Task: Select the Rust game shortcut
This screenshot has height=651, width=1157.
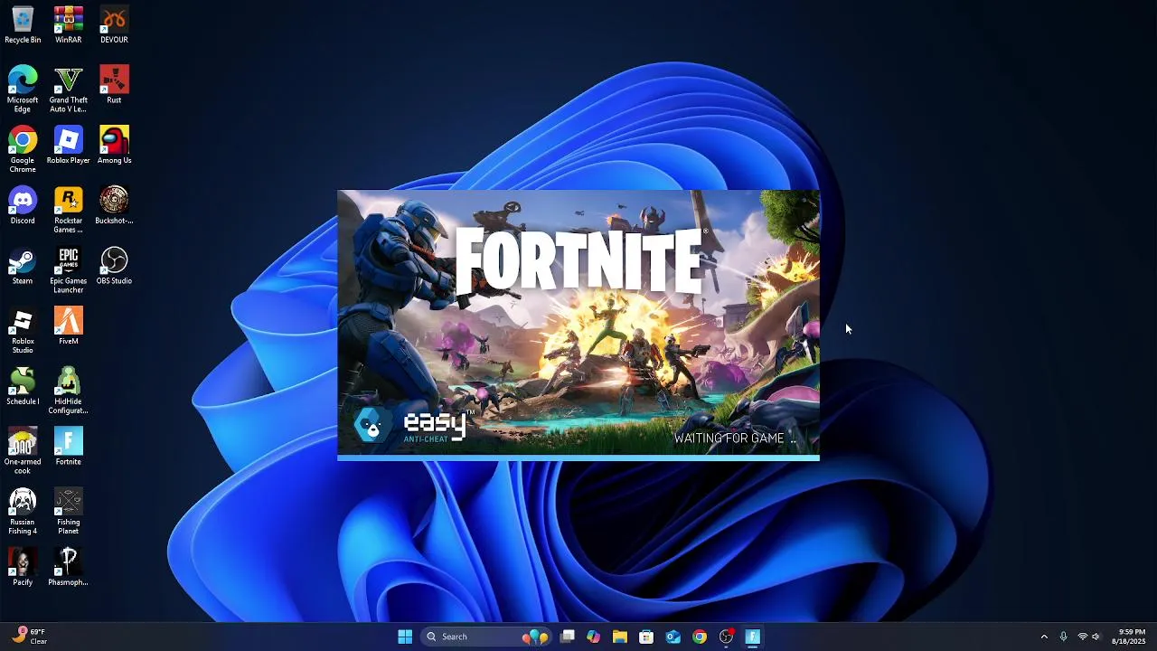Action: (x=114, y=85)
